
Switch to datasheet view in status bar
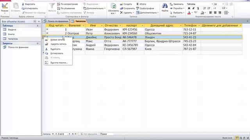(x=237, y=138)
